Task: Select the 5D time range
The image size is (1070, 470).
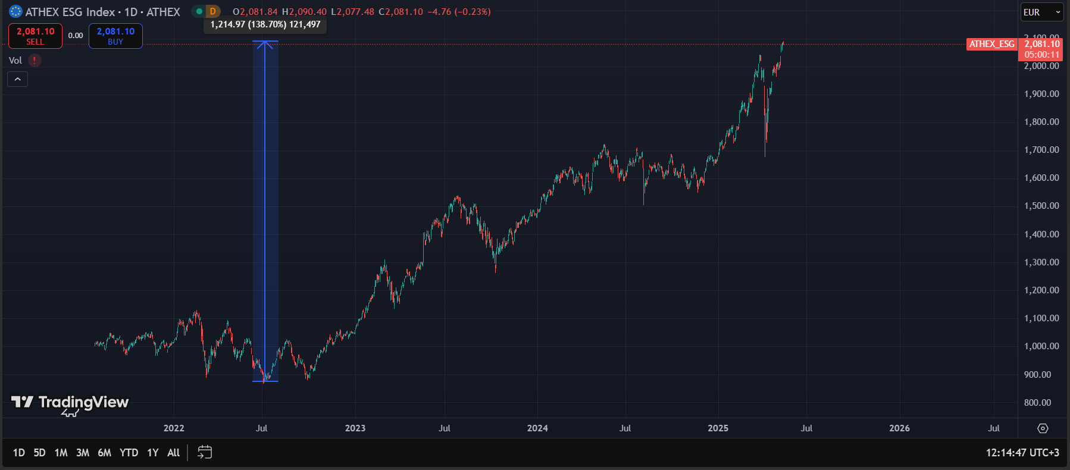Action: (x=39, y=453)
